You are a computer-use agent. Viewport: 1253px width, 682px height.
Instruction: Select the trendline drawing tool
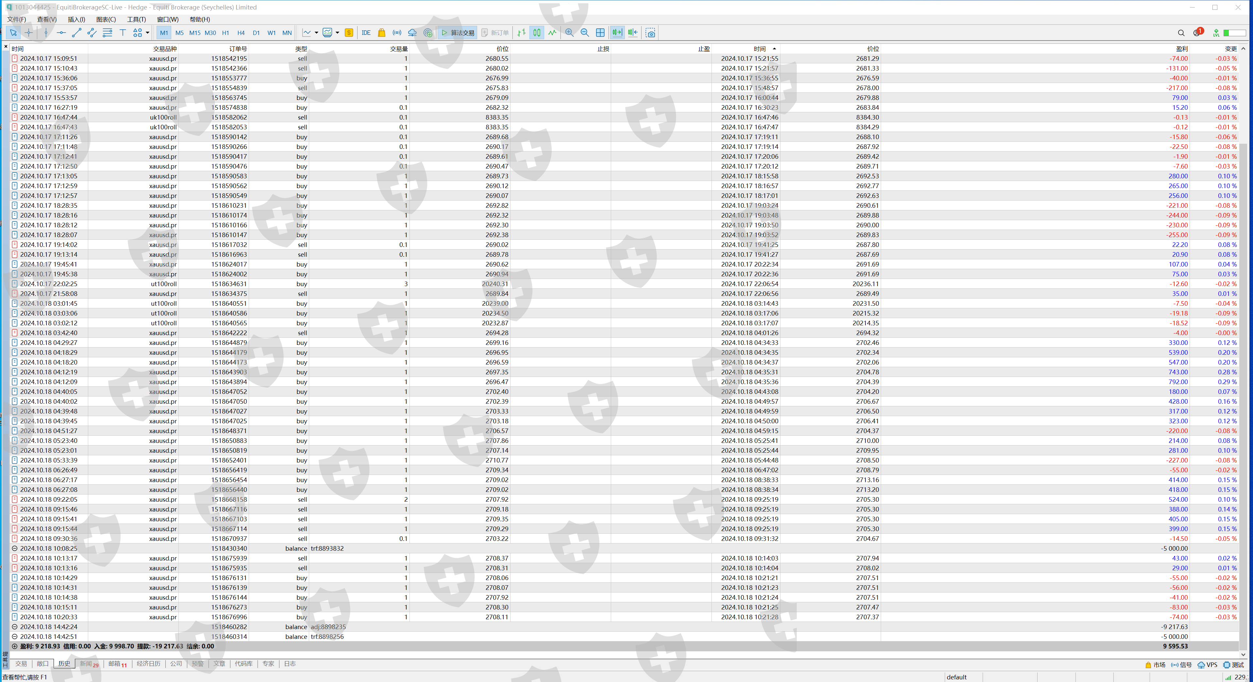click(x=76, y=33)
